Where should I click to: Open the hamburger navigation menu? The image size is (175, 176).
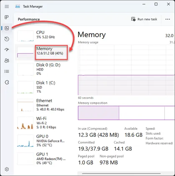point(7,6)
